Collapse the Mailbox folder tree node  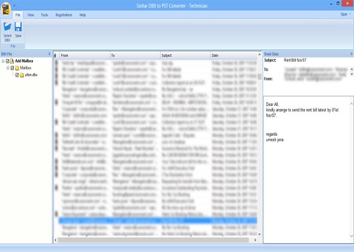click(x=8, y=68)
